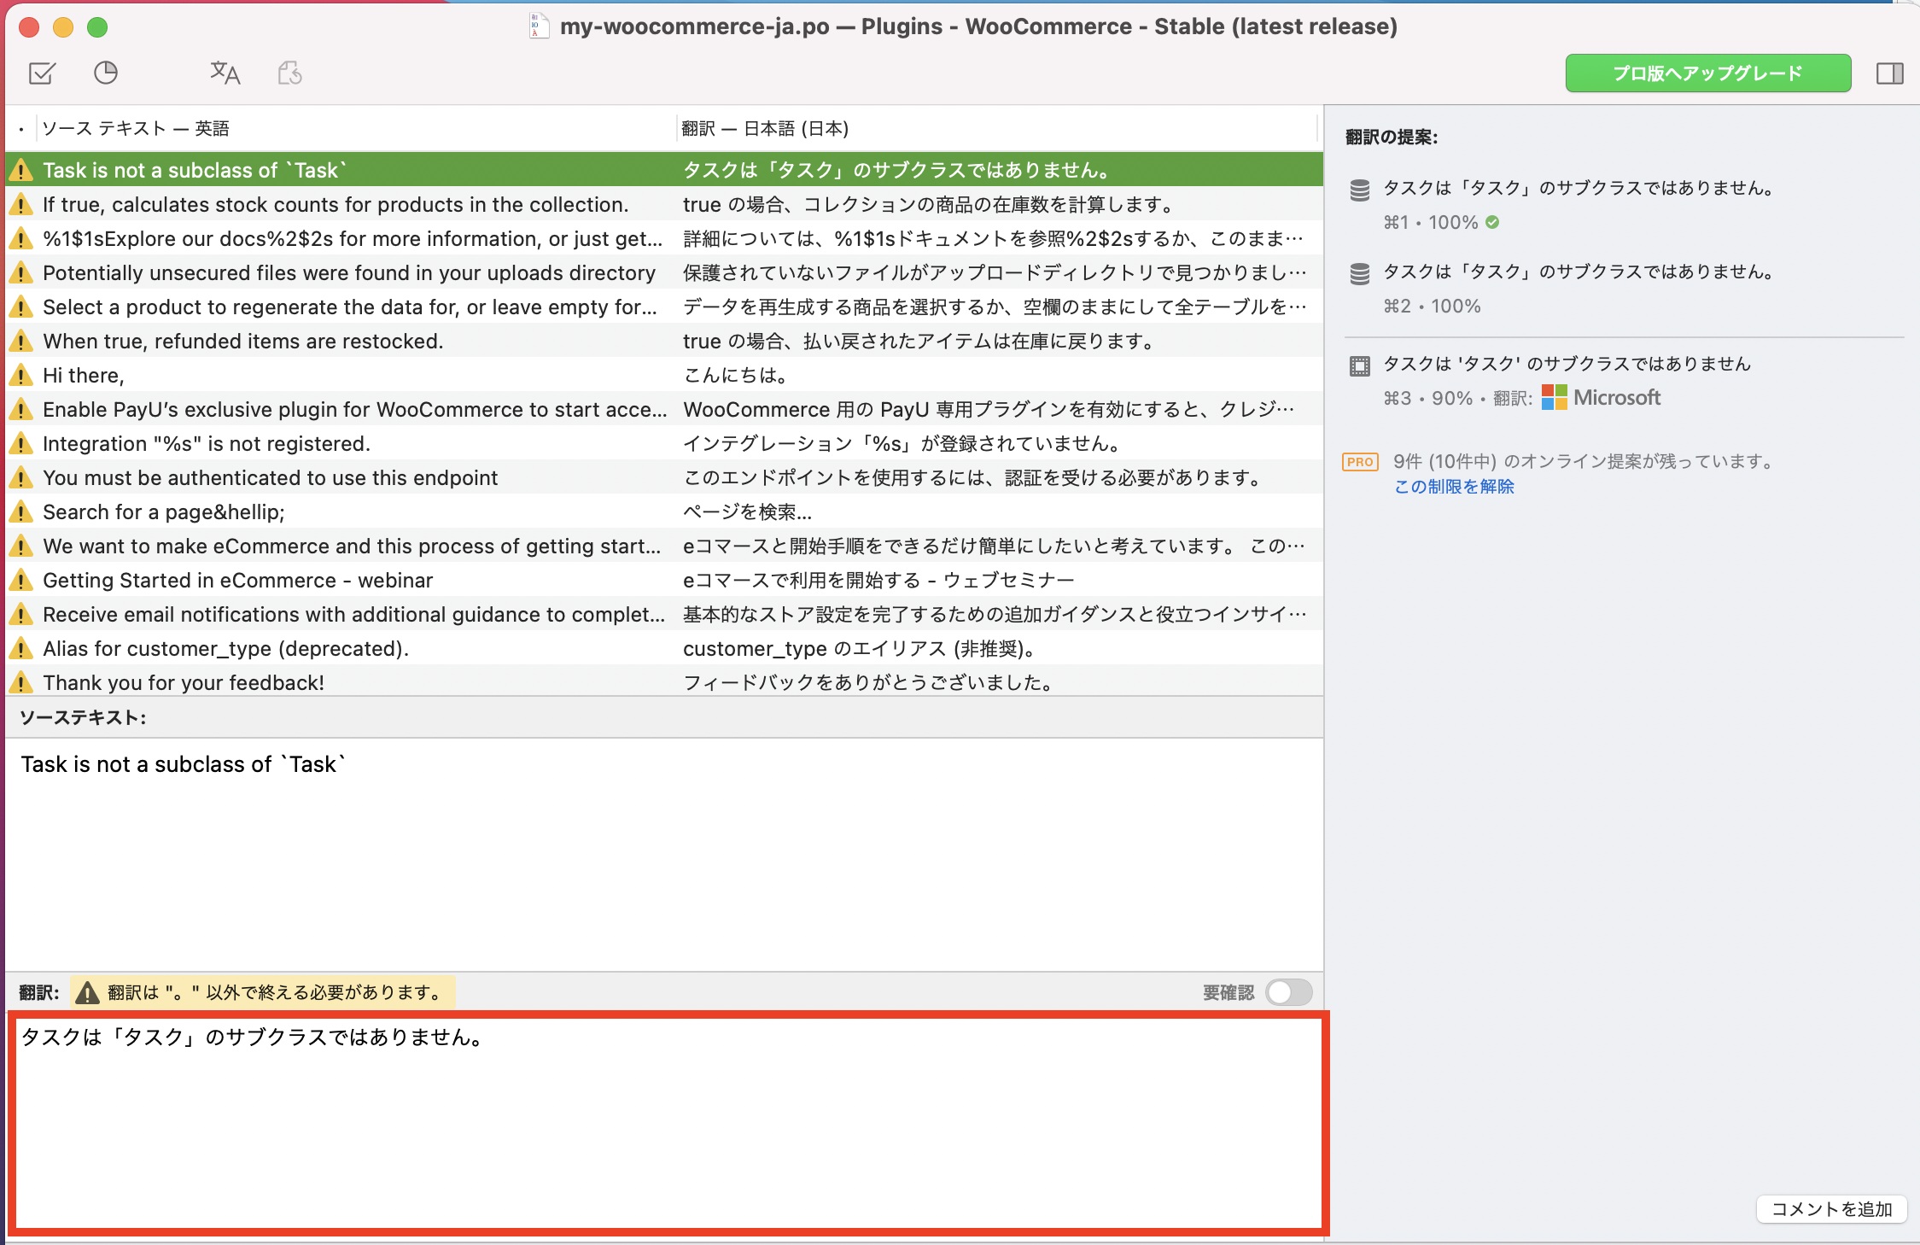1920x1245 pixels.
Task: Toggle the sidebar panel icon
Action: coord(1890,73)
